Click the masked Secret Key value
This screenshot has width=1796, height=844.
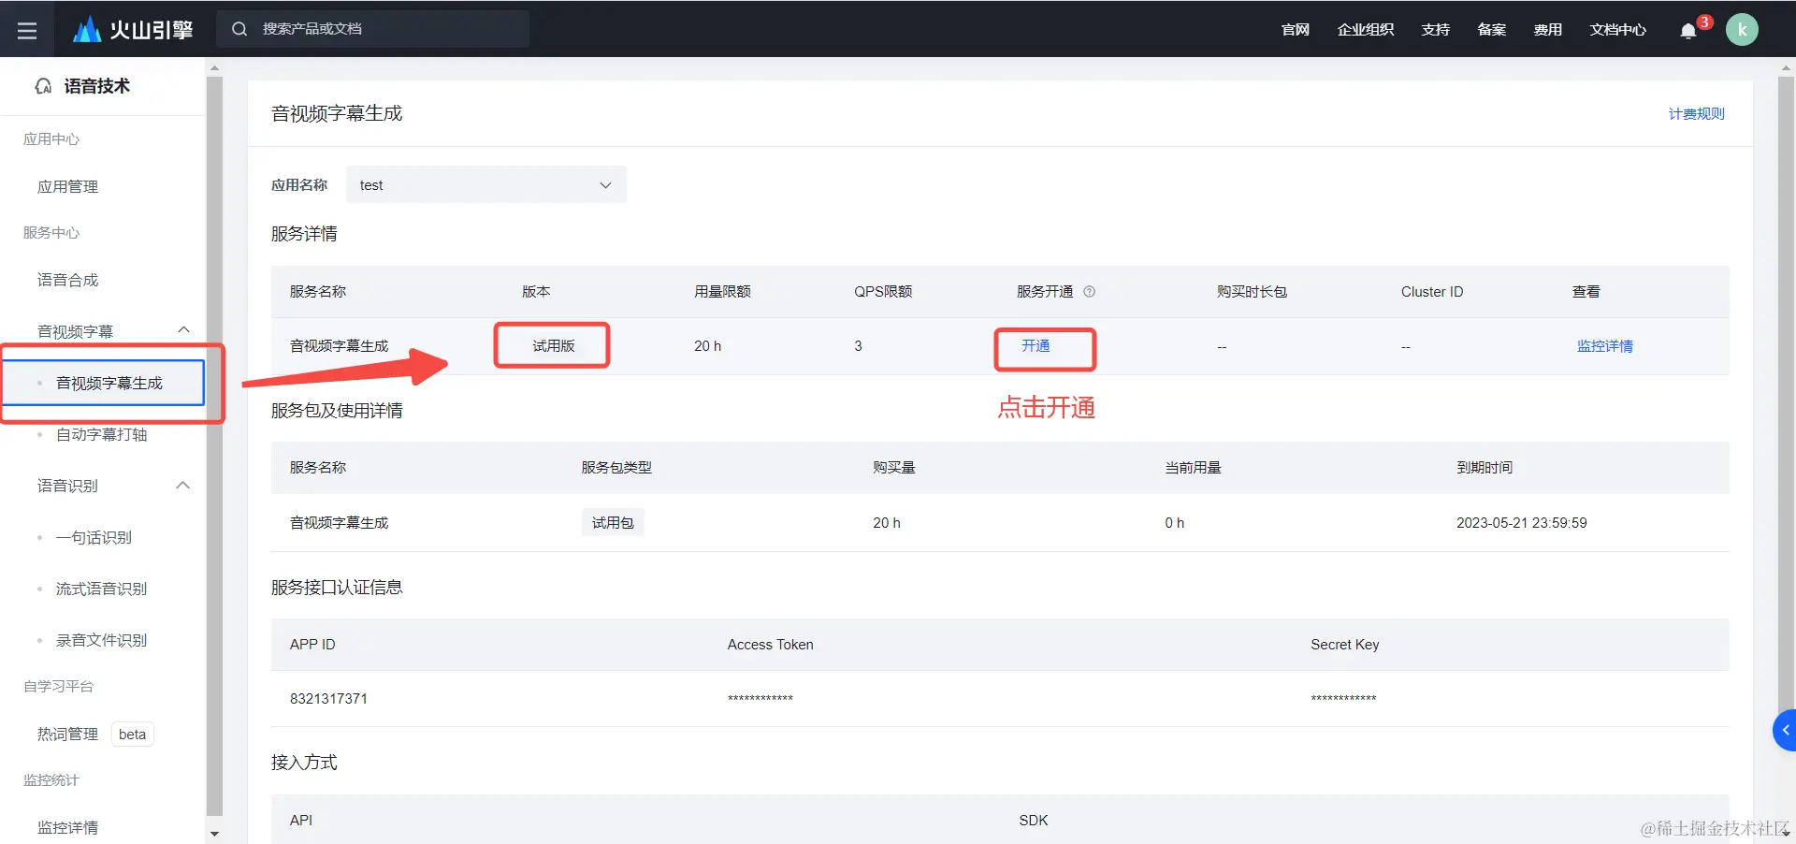(x=1343, y=699)
